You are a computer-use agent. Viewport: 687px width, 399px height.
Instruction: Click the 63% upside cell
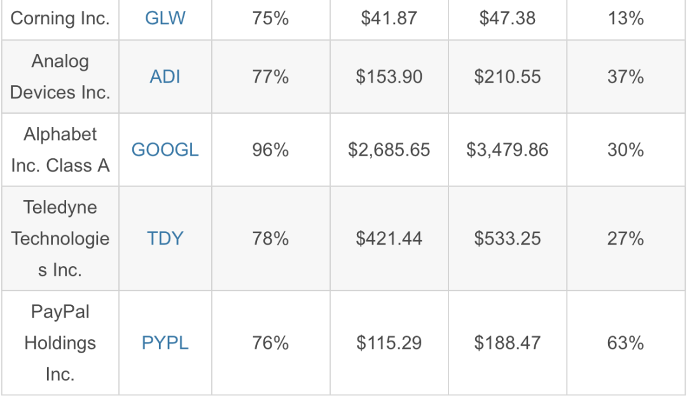click(626, 343)
